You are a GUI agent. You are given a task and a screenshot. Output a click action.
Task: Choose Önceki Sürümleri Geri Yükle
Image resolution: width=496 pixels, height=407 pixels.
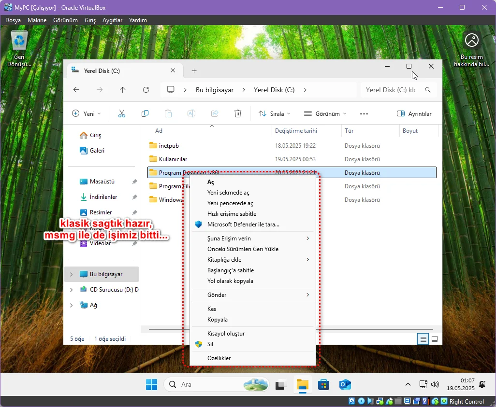click(253, 249)
